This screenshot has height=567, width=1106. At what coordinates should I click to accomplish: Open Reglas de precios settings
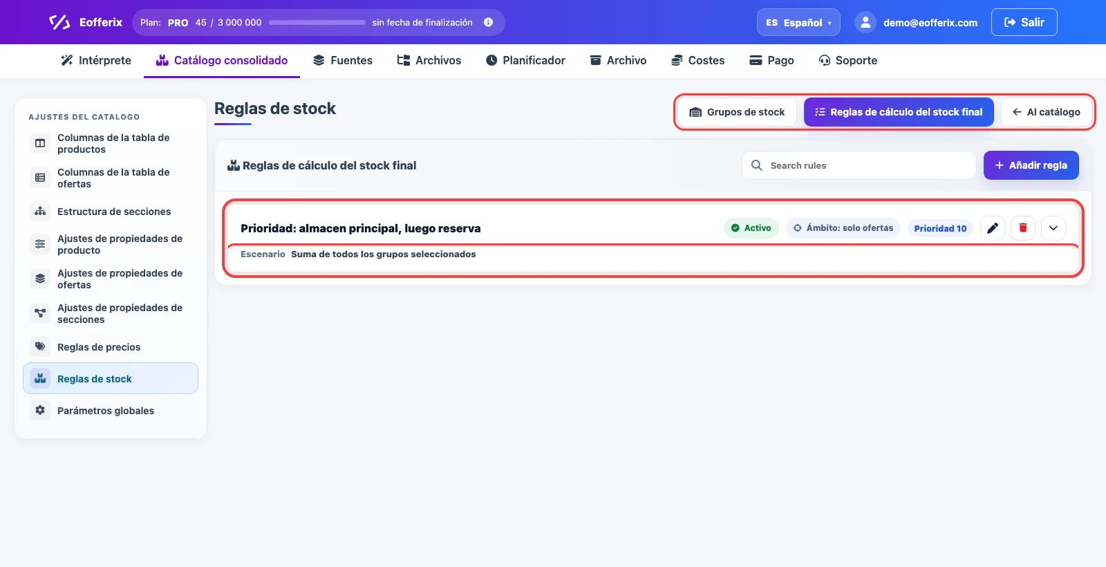pos(111,347)
